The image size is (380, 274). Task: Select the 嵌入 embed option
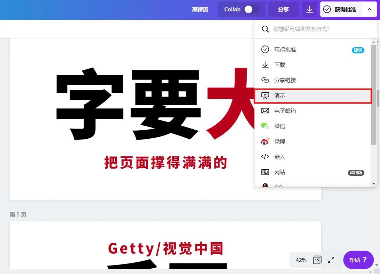[280, 156]
